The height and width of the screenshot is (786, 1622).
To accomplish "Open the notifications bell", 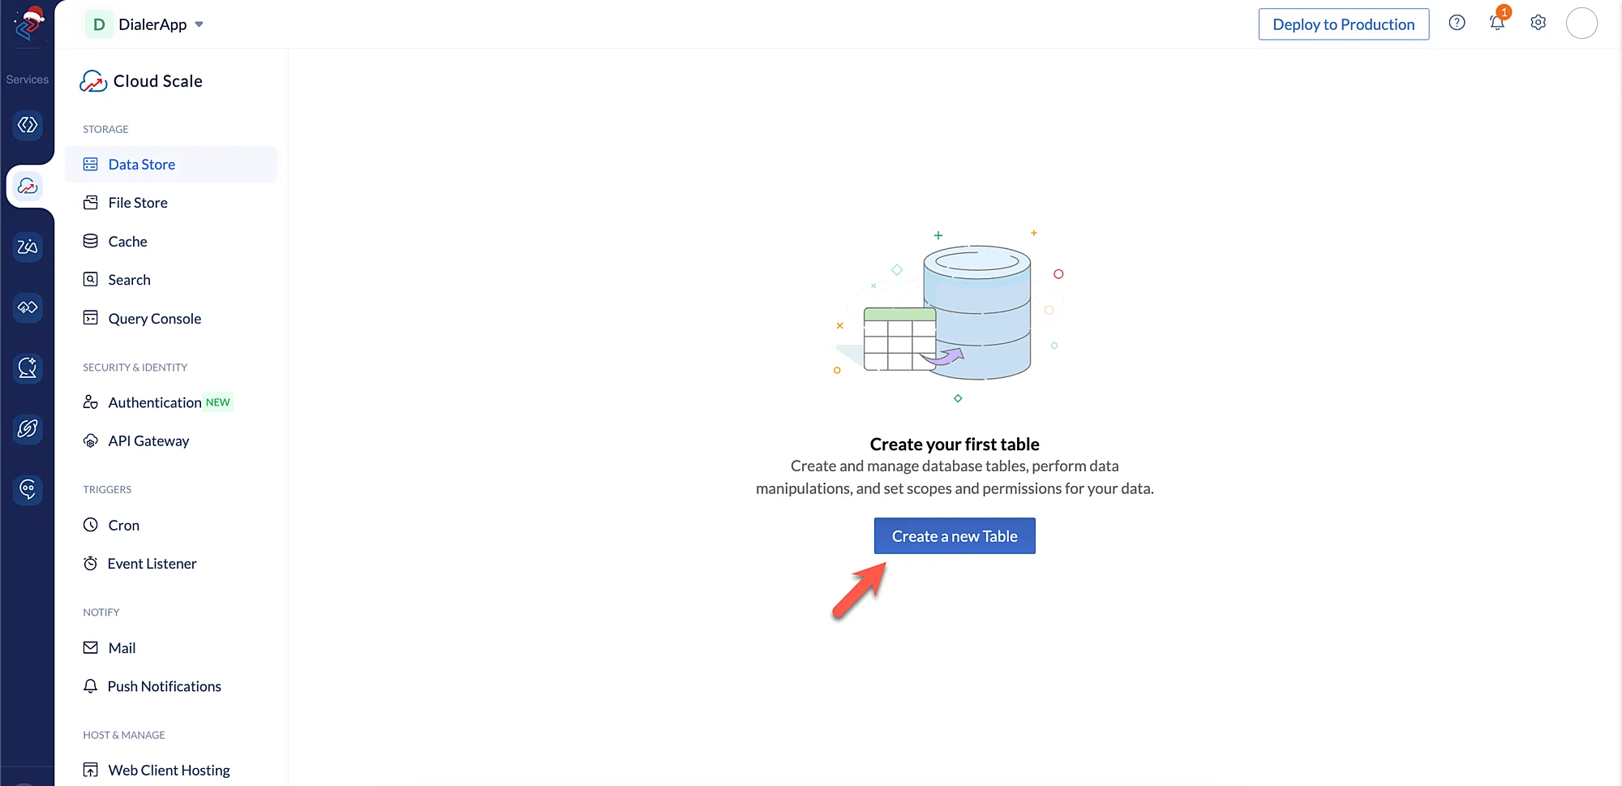I will tap(1497, 23).
